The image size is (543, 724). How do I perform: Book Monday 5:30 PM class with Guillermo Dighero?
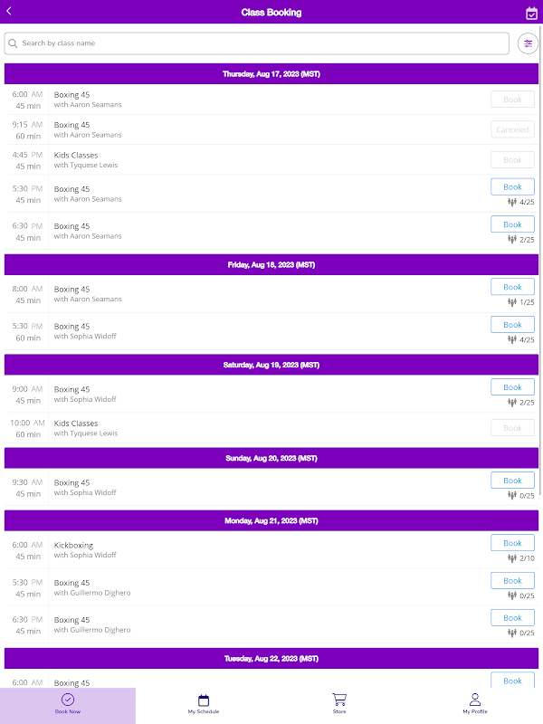click(x=512, y=581)
